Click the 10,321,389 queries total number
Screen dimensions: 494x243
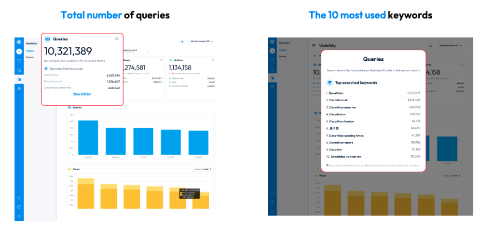68,51
